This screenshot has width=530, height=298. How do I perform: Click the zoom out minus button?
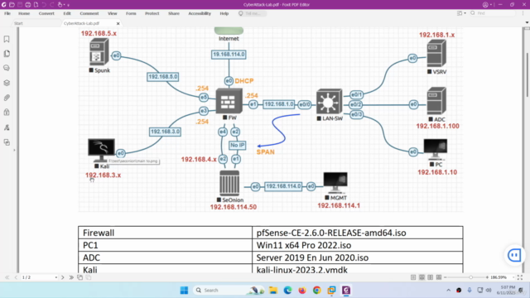tap(446, 277)
